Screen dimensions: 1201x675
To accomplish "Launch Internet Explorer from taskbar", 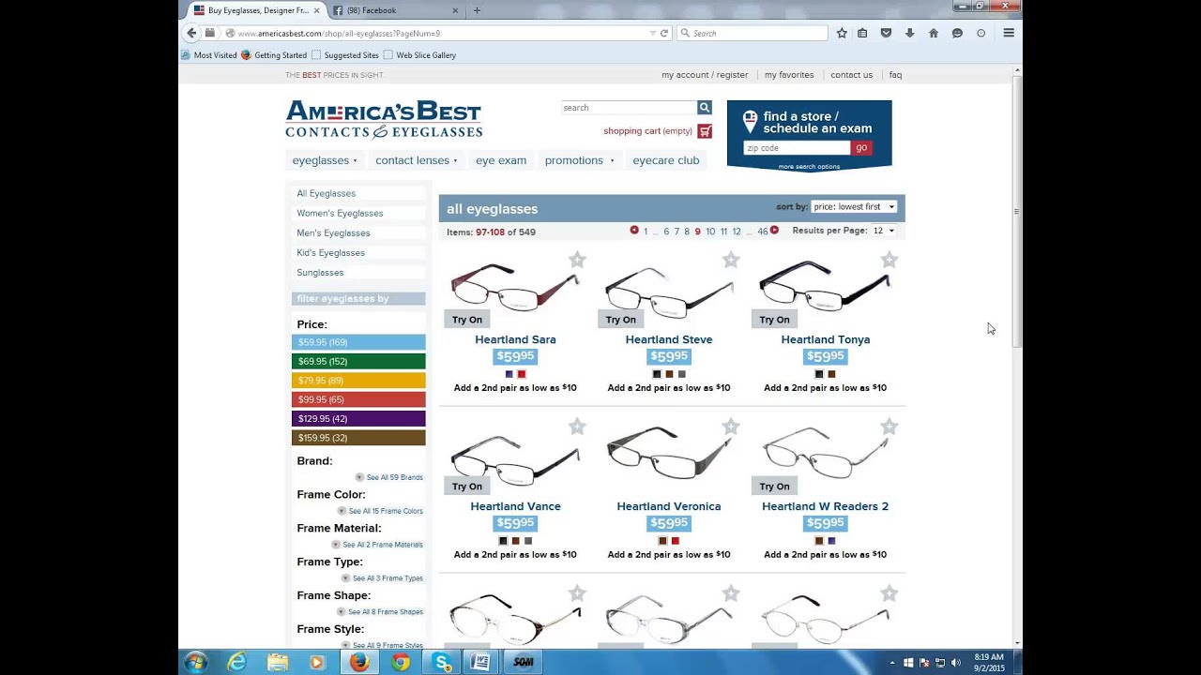I will point(236,662).
